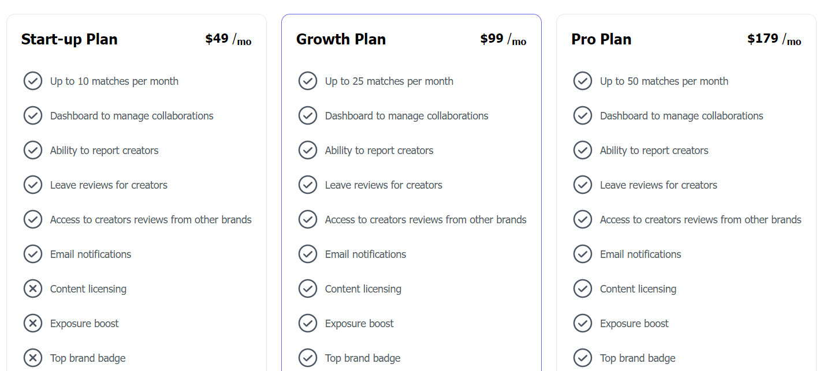Click the X icon beside Start-up Content licensing
The height and width of the screenshot is (371, 823).
33,288
